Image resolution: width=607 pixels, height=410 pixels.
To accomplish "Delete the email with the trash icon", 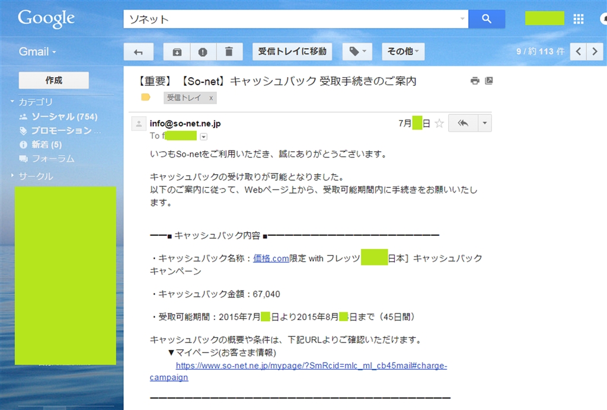I will point(229,52).
